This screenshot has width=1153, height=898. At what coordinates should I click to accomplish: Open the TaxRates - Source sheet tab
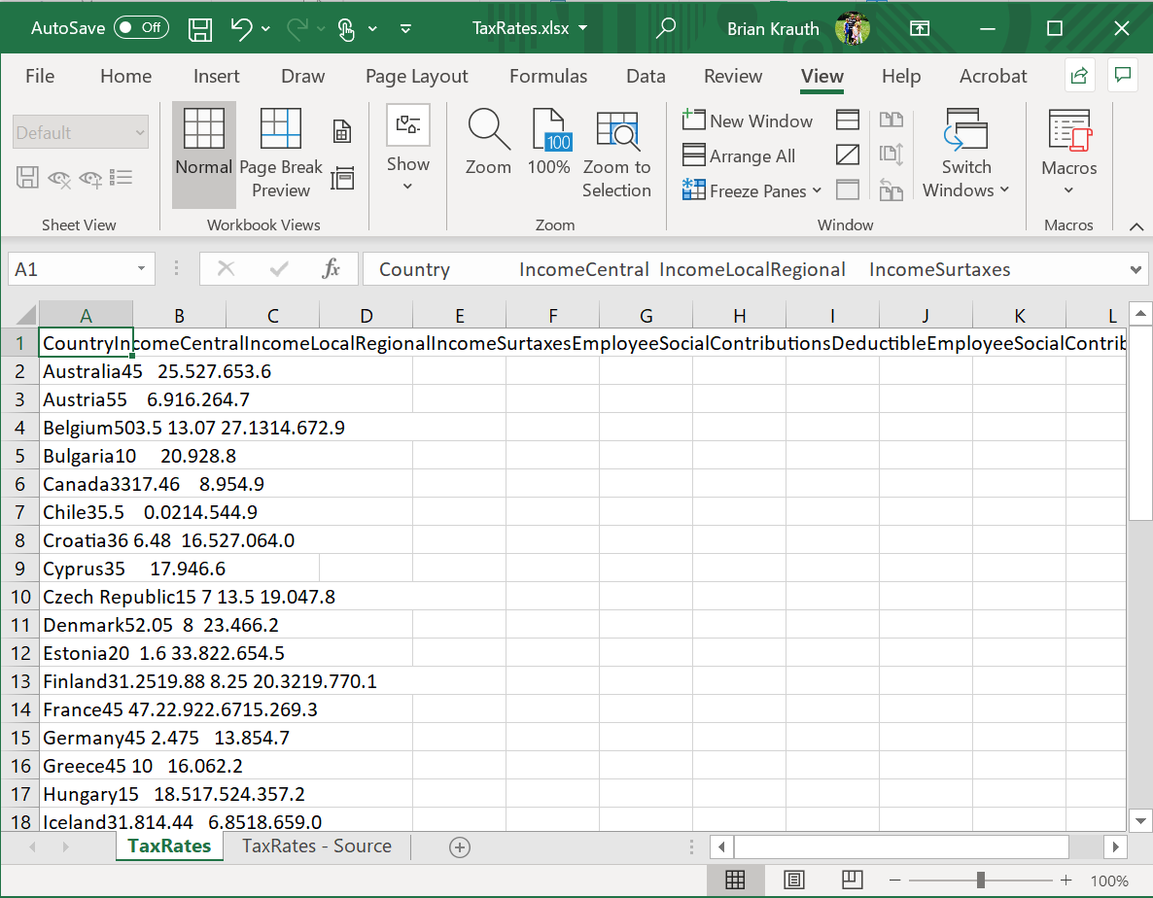(x=316, y=846)
